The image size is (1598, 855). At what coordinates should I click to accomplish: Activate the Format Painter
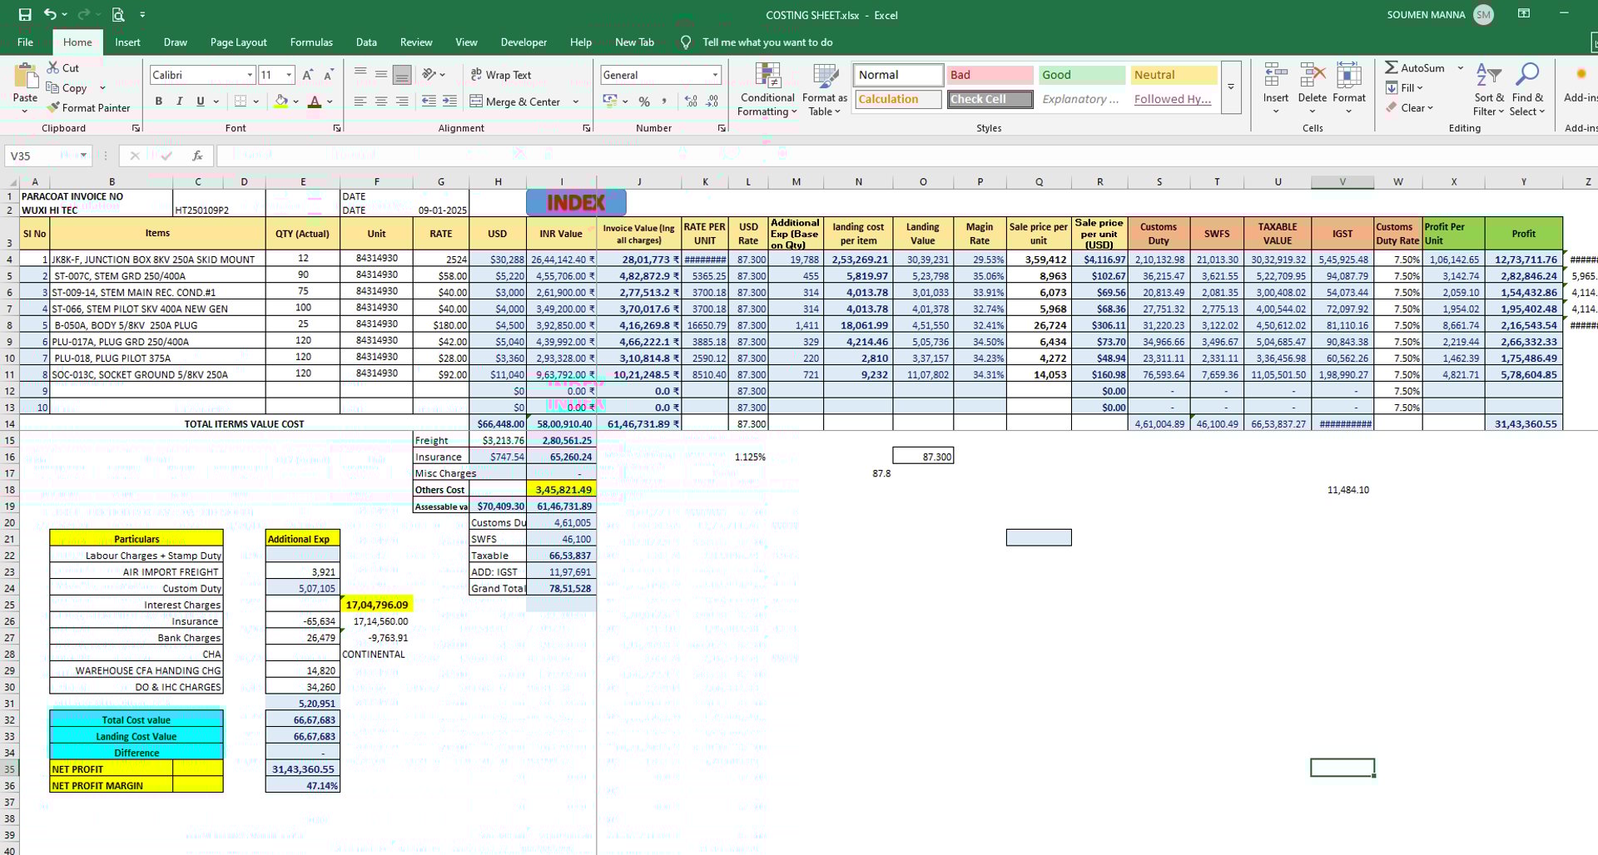point(88,107)
